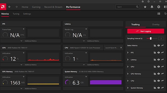Screen dimensions: 167x93
Task: Select the Tracking tab
Action: 135,24
